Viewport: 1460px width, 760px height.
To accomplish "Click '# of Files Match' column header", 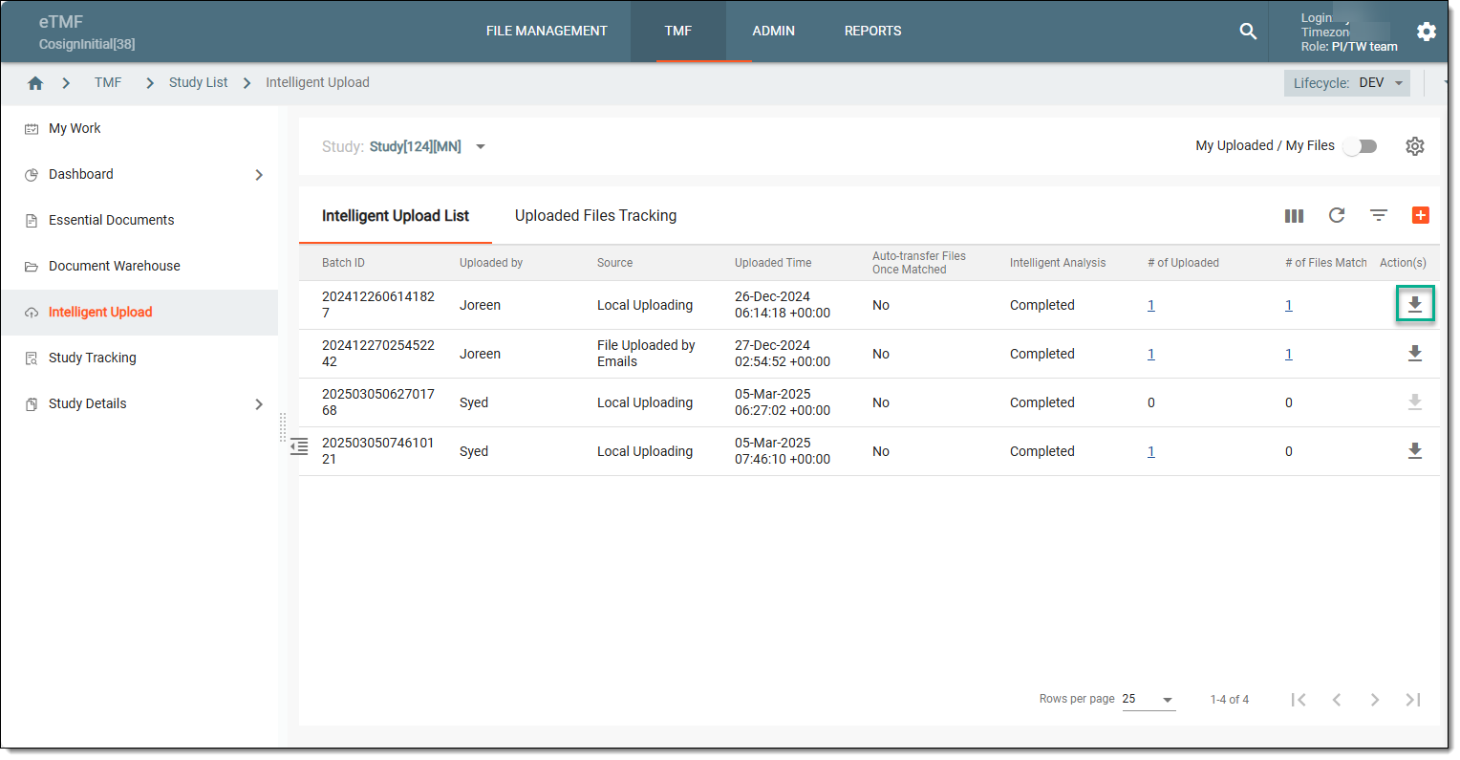I will [1326, 263].
